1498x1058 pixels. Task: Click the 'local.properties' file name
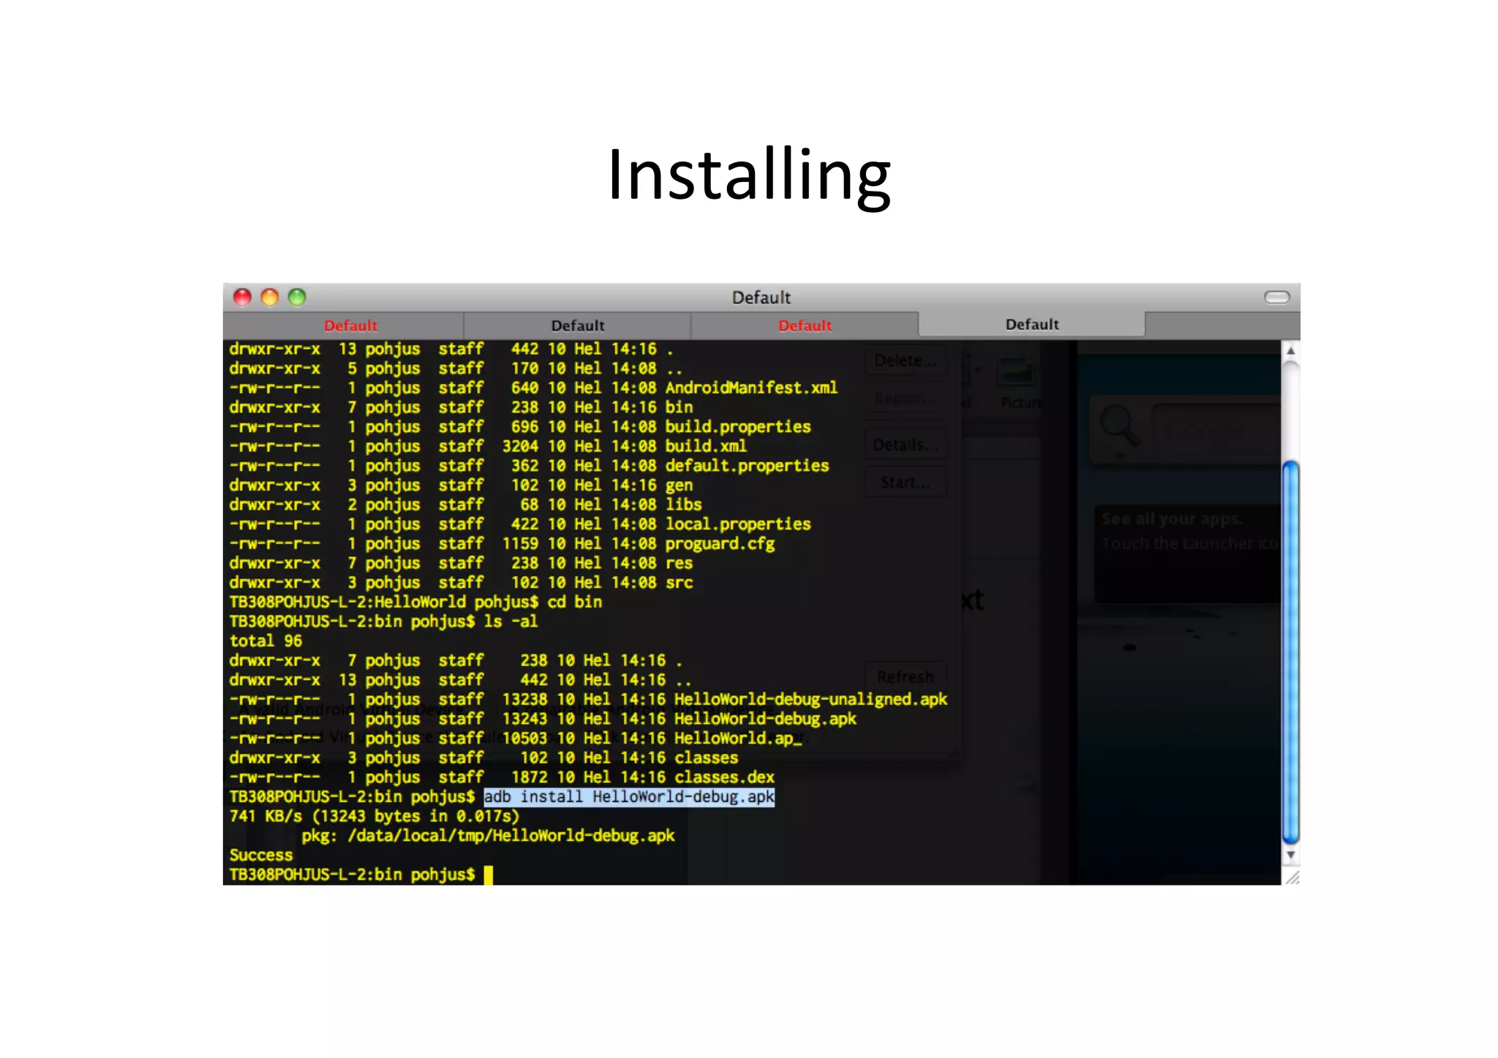click(x=738, y=524)
